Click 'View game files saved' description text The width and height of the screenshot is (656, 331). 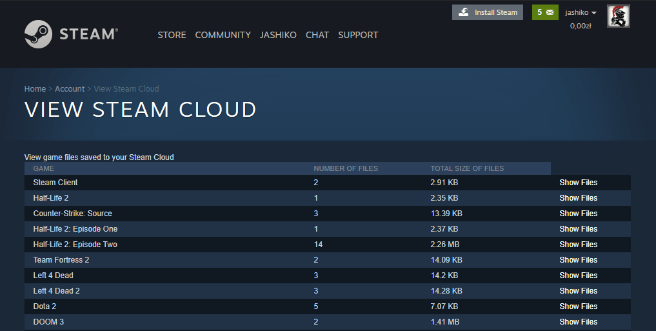99,157
